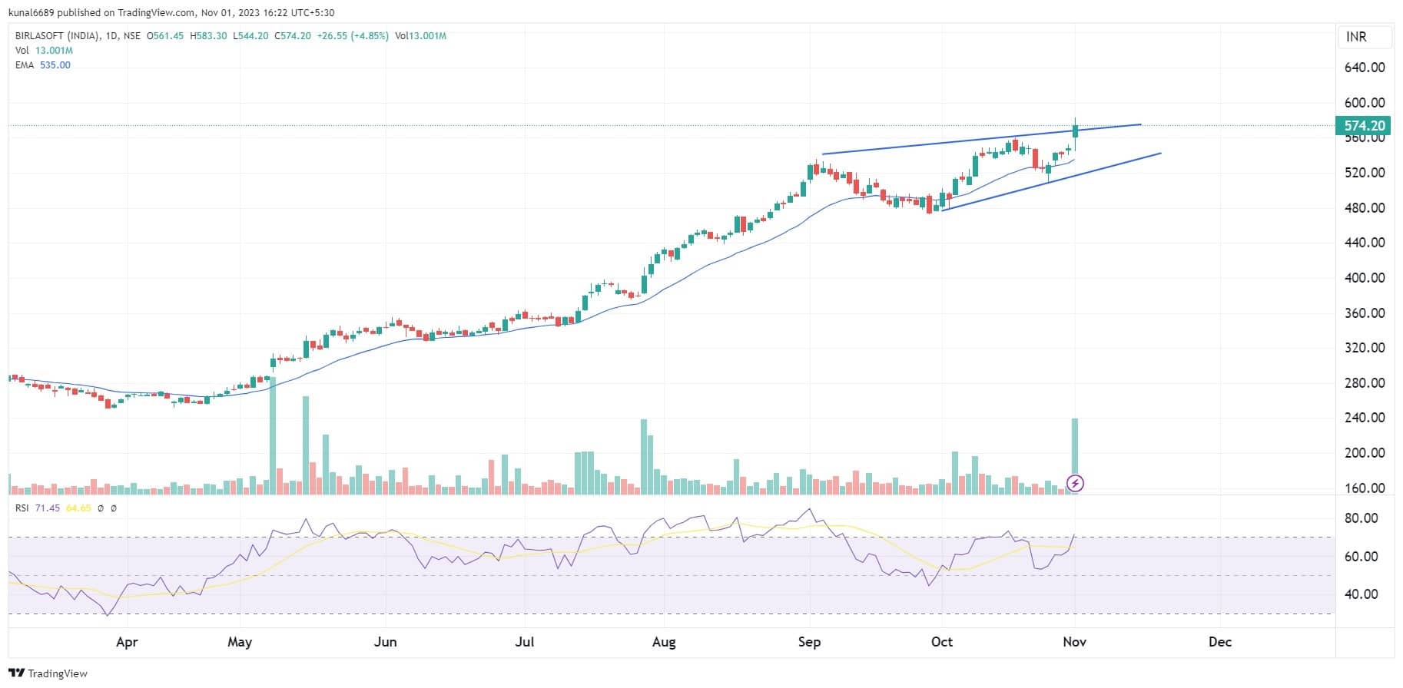Click the Nov label on the time axis

1074,642
